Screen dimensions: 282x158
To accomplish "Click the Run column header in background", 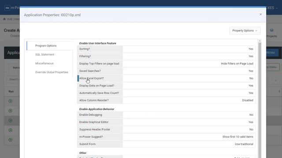I will [x=11, y=91].
